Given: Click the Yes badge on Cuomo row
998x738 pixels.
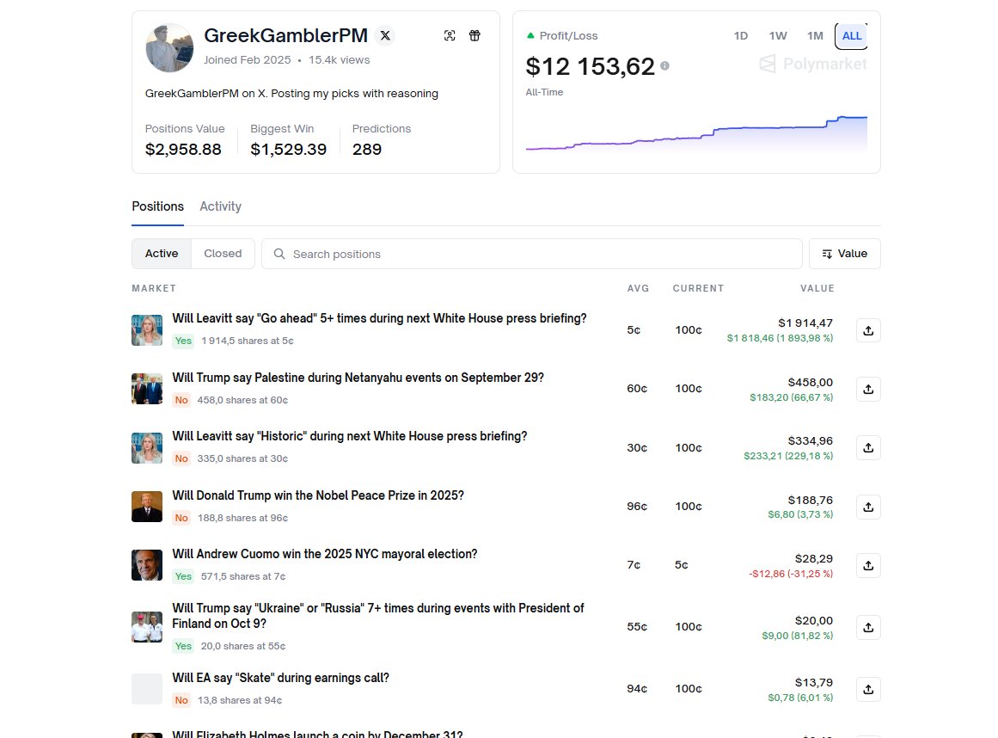Looking at the screenshot, I should (183, 576).
